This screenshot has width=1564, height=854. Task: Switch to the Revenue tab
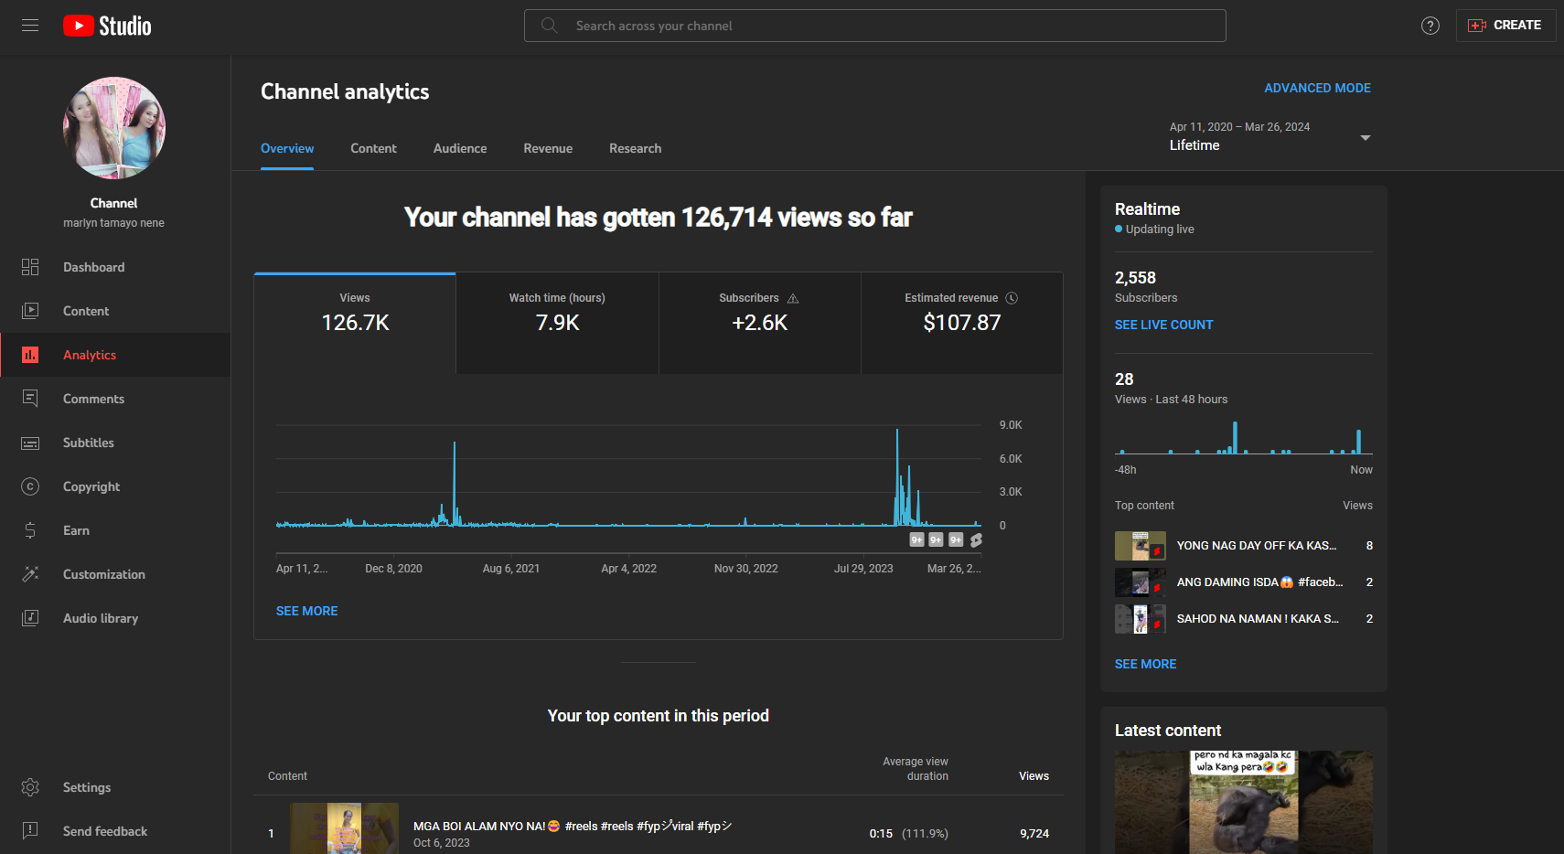point(548,148)
